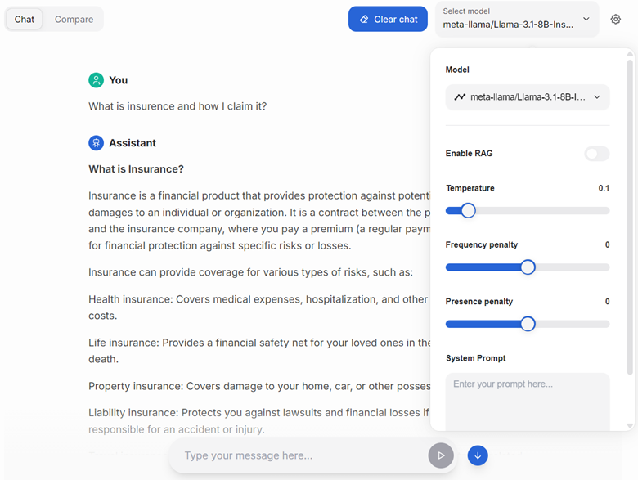Click the model trend icon in Model field

point(460,97)
